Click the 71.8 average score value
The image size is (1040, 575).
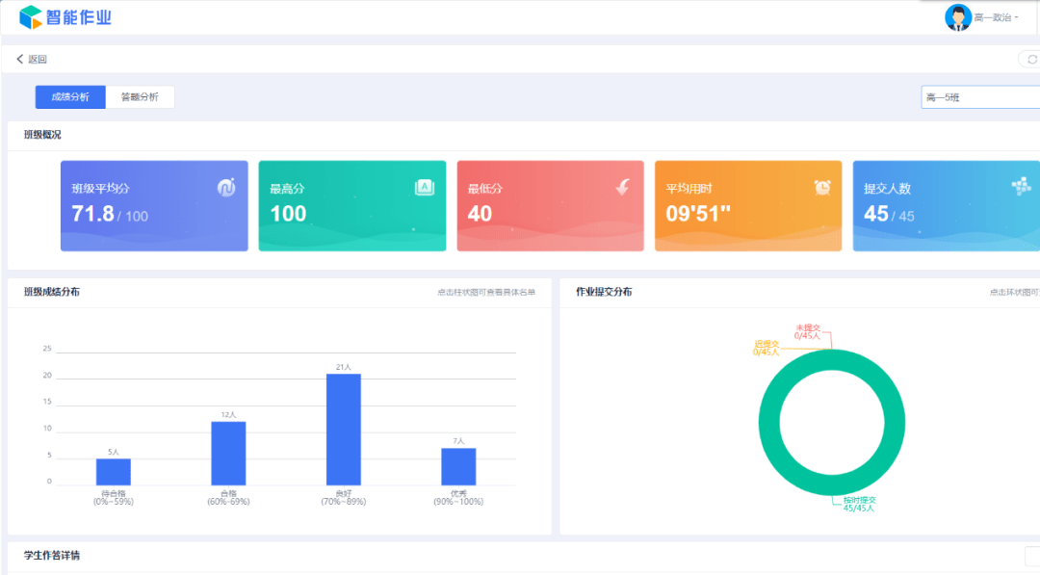pos(92,214)
